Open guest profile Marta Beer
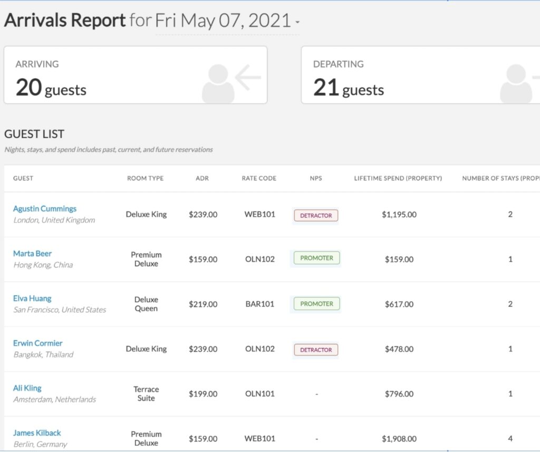Screen dimensions: 540x452 [x=32, y=254]
